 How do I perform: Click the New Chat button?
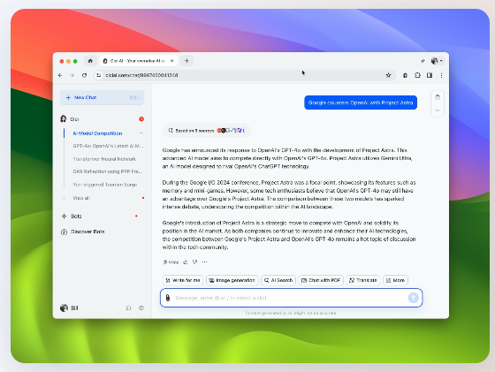click(x=102, y=97)
